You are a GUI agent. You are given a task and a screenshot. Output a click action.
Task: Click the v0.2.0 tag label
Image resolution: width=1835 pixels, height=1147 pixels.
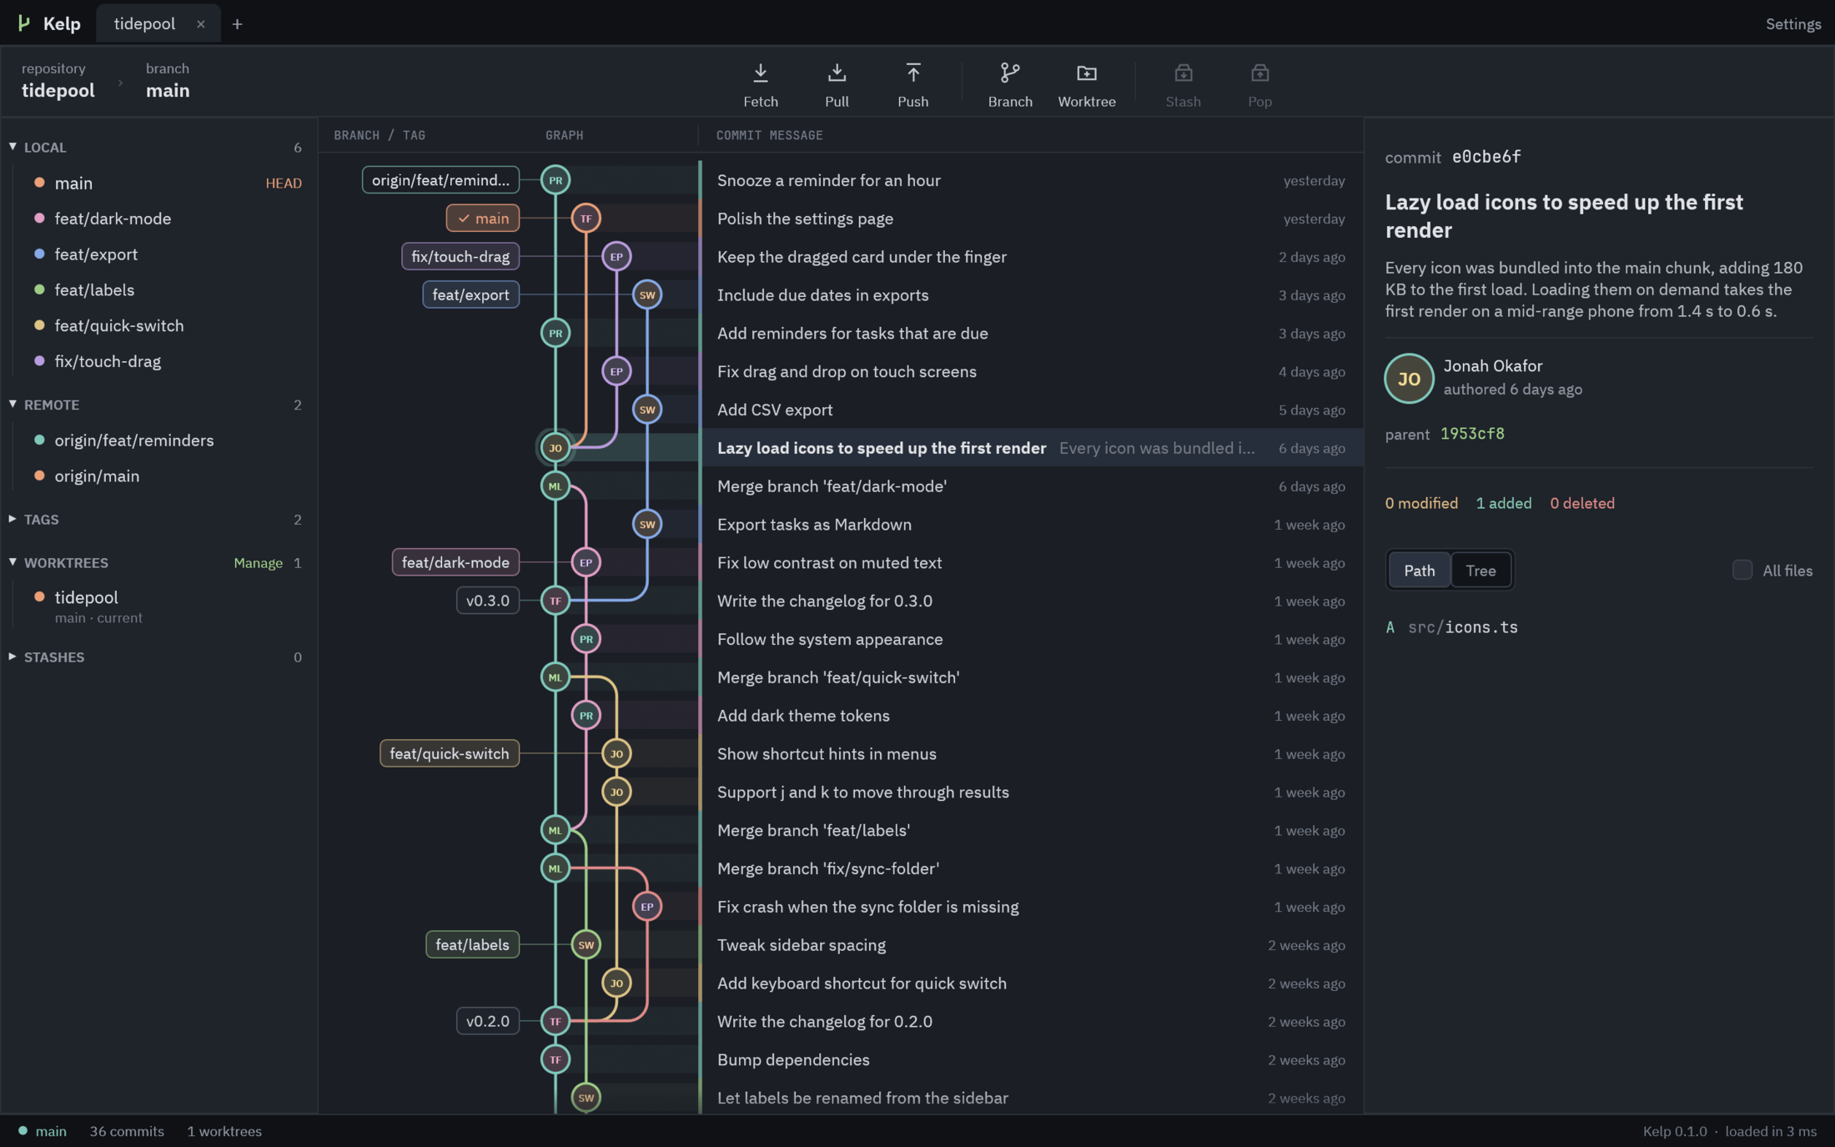tap(488, 1021)
